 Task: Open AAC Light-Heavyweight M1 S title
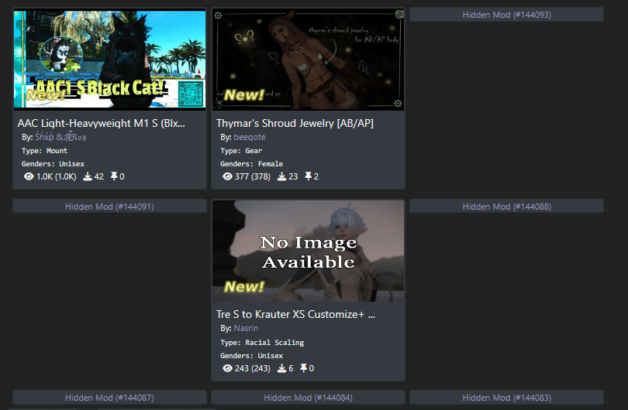pos(102,123)
